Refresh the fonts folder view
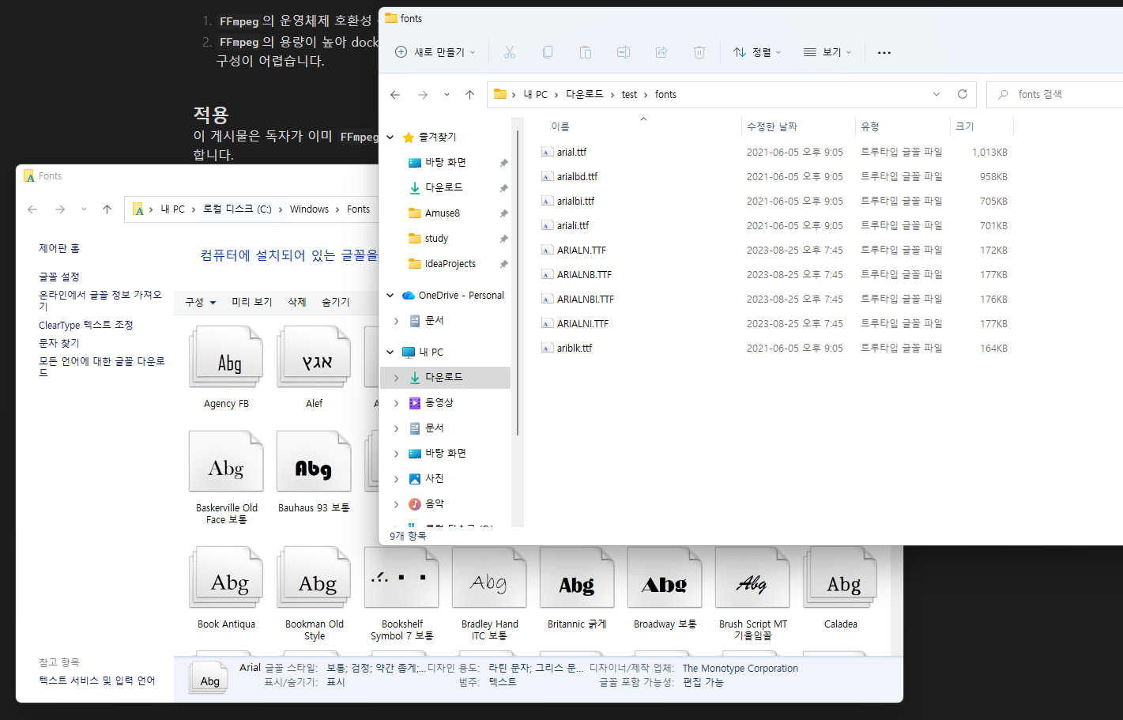 pos(963,94)
